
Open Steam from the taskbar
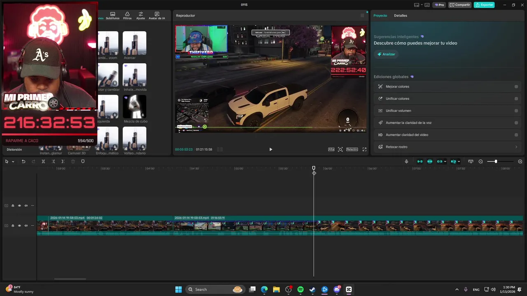coord(312,289)
